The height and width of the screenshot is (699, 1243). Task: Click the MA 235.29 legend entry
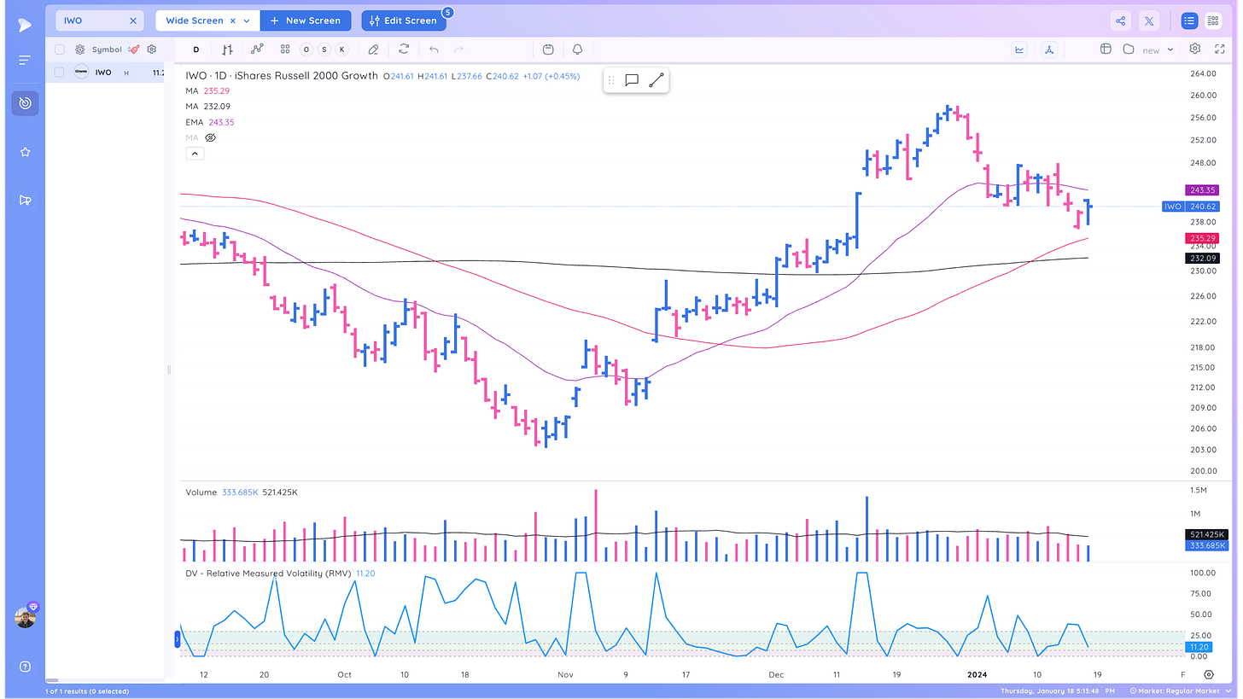208,90
